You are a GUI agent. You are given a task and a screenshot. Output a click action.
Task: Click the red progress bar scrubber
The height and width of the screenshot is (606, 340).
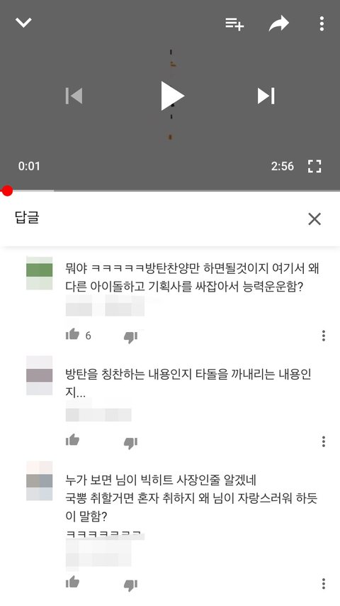[7, 191]
